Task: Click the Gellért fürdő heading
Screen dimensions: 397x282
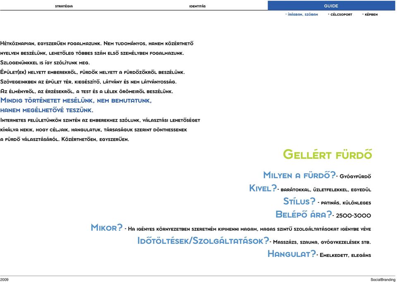Action: (x=327, y=154)
